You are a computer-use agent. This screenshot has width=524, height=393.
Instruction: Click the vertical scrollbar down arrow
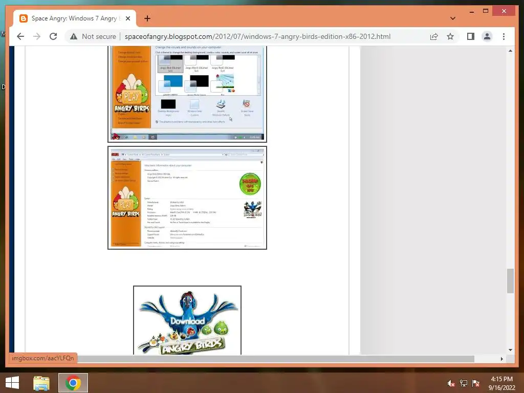coord(510,350)
